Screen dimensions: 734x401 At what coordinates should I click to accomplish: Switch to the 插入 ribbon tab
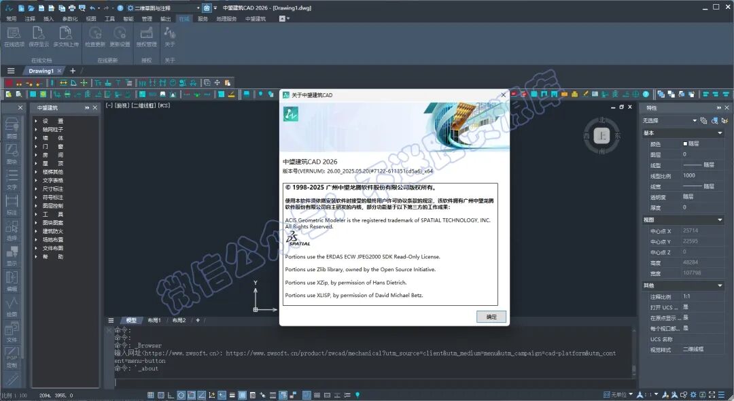[x=48, y=19]
